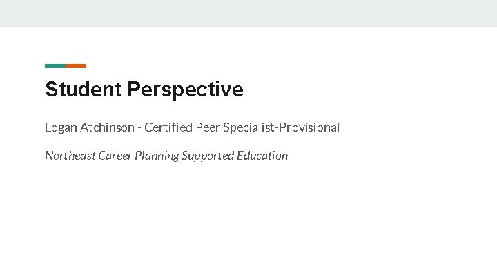Click the gray header band at top center

248,13
